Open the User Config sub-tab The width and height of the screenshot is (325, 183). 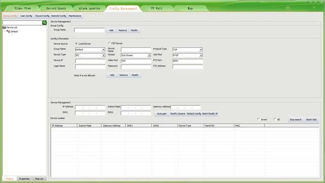pos(26,16)
